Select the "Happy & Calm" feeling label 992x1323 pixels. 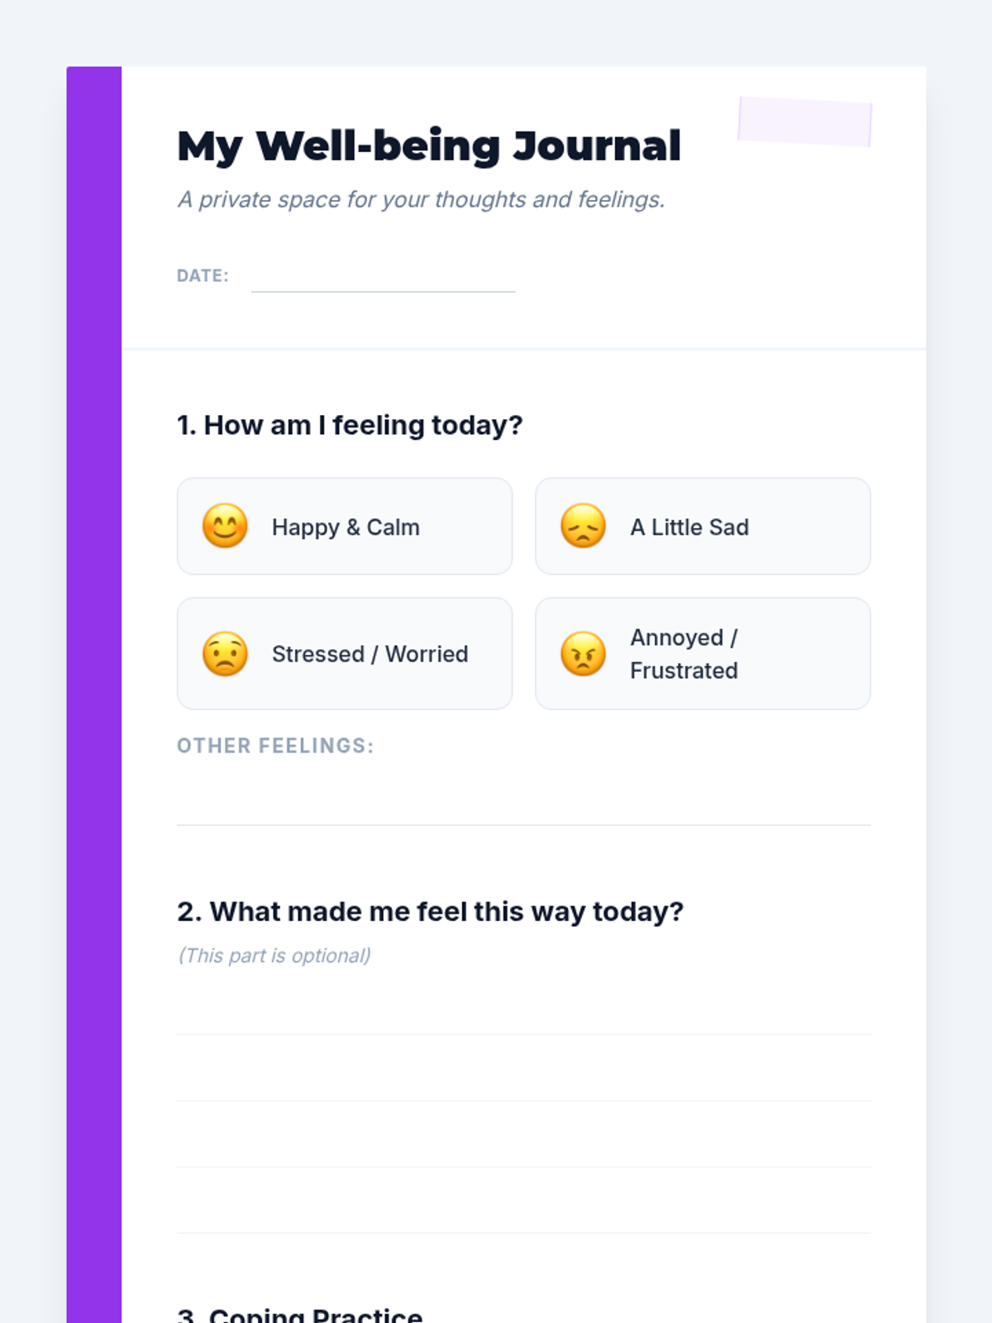346,528
